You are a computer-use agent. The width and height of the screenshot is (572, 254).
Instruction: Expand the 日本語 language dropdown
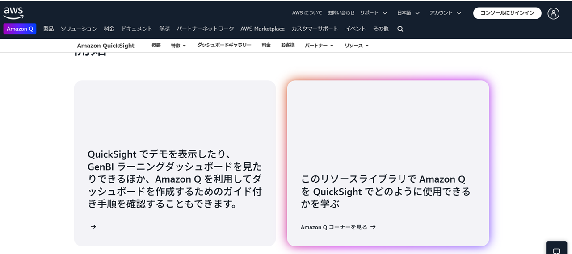tap(408, 13)
